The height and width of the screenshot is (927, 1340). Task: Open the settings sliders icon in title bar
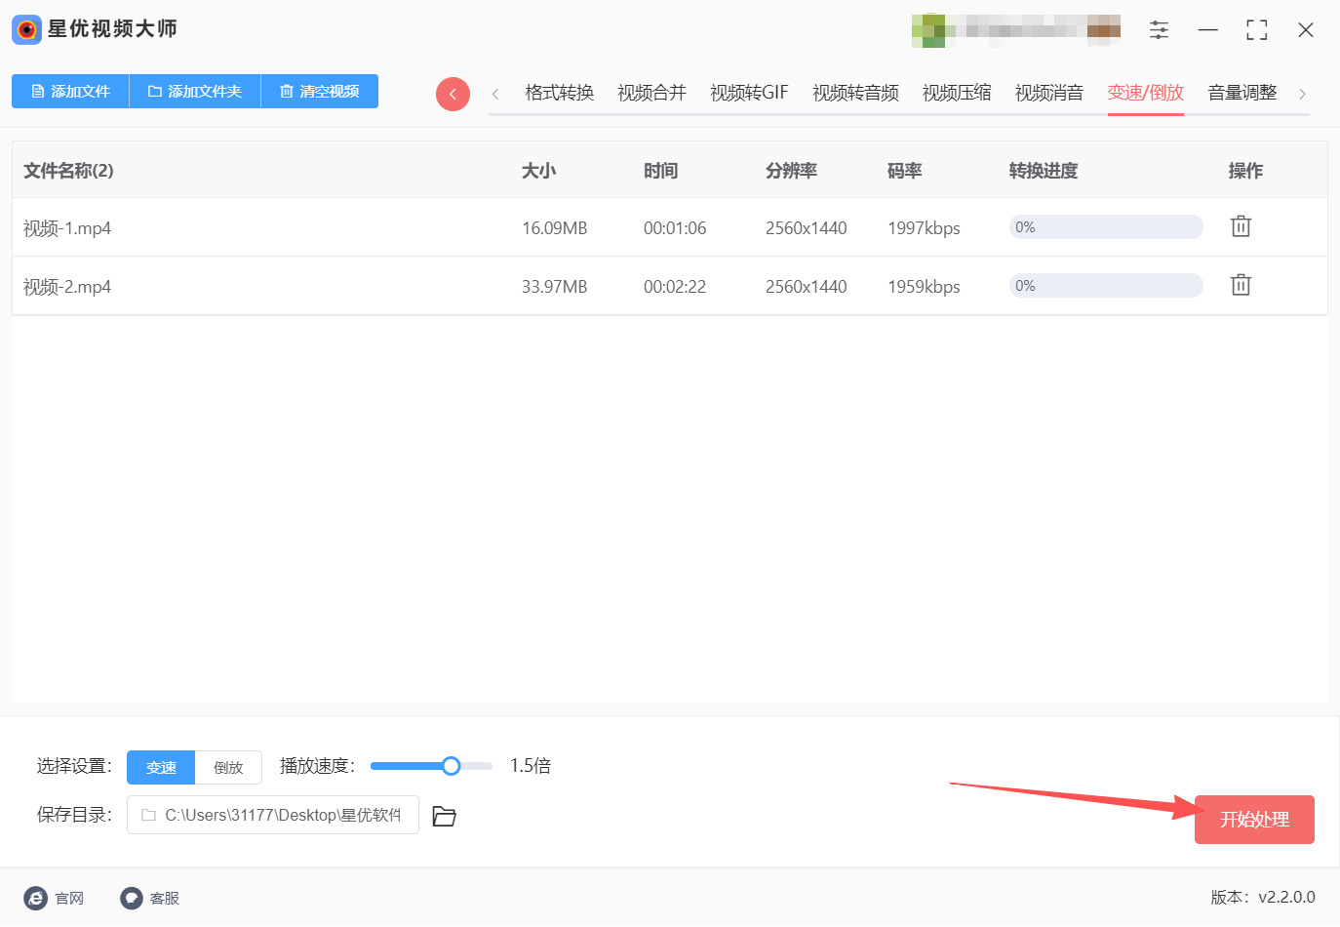pyautogui.click(x=1159, y=30)
